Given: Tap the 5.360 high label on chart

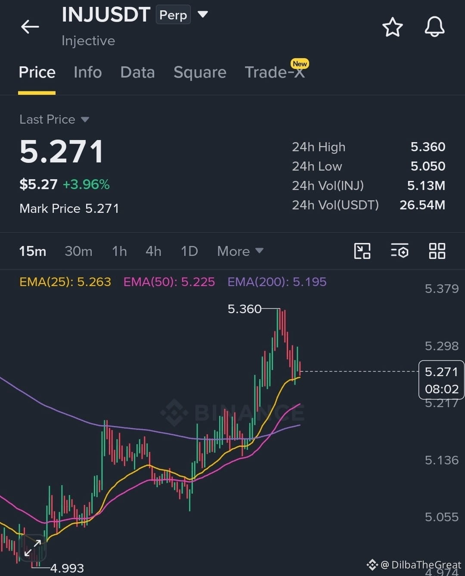Looking at the screenshot, I should tap(244, 309).
